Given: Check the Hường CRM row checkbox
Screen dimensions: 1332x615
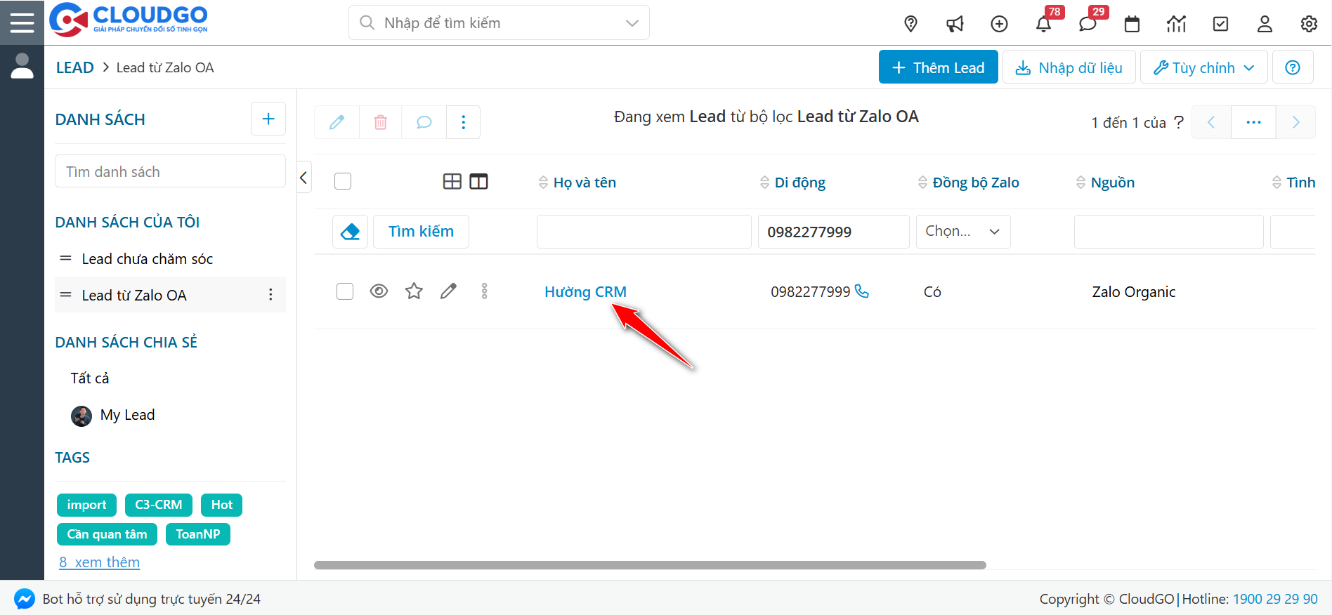Looking at the screenshot, I should (345, 291).
